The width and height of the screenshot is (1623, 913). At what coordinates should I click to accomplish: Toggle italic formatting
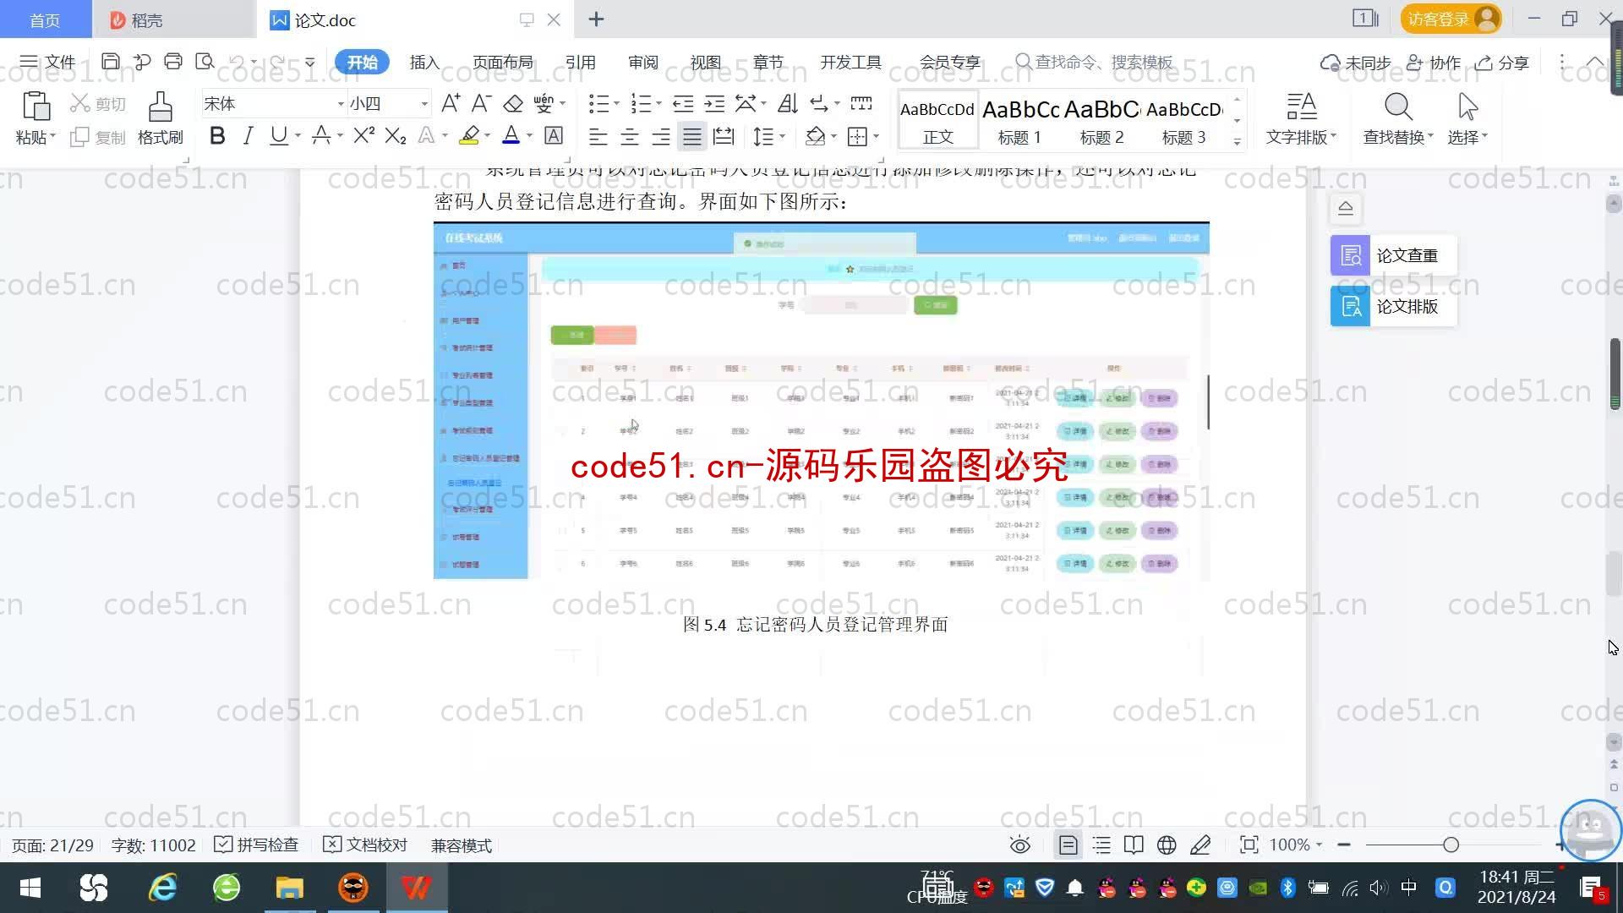[248, 136]
